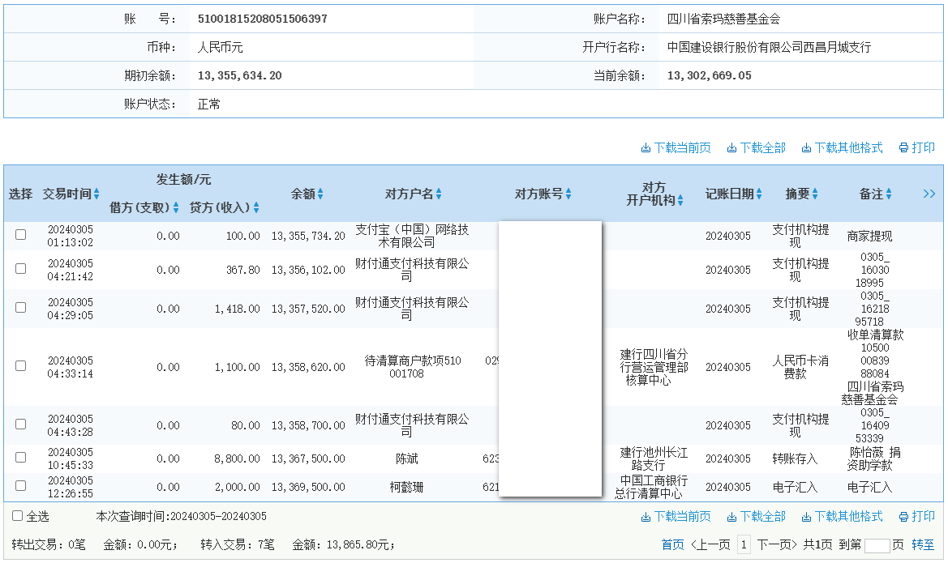Click summary 转账存入

click(795, 459)
